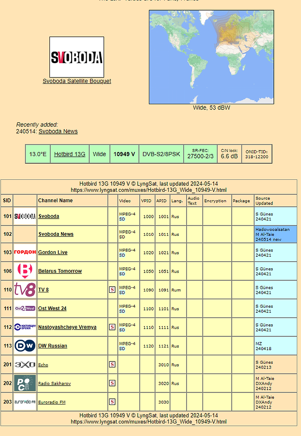Screen dimensions: 301x436
Task: Open the Nastoyashcheye Vremya channel link
Action: pos(68,327)
